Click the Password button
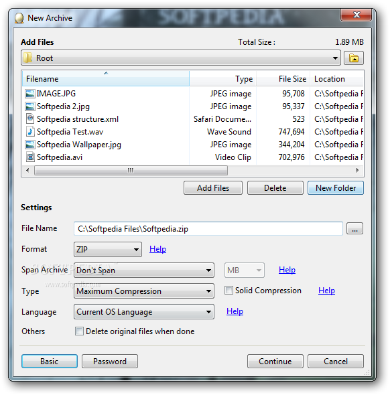Screen dimensions: 390x395 pyautogui.click(x=110, y=362)
